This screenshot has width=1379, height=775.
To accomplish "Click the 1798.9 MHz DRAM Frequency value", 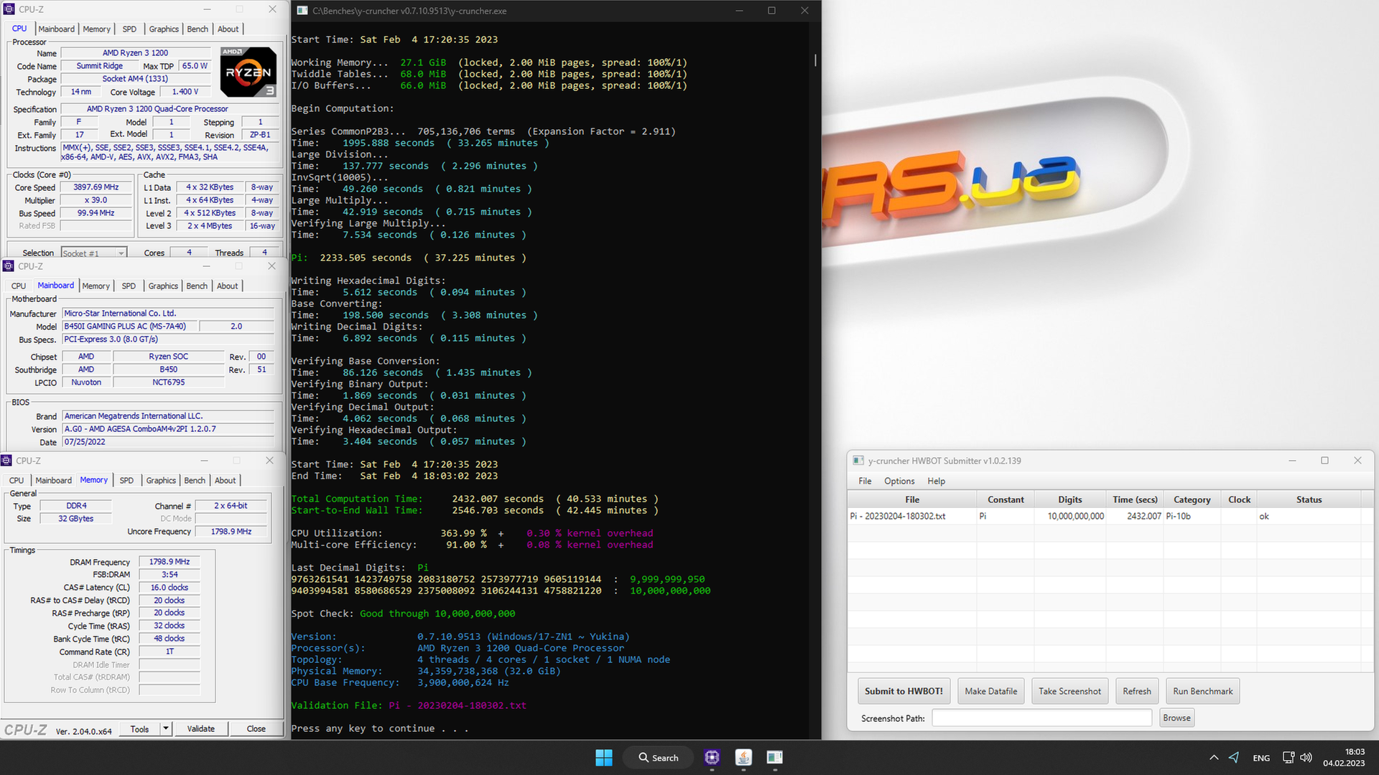I will click(170, 562).
